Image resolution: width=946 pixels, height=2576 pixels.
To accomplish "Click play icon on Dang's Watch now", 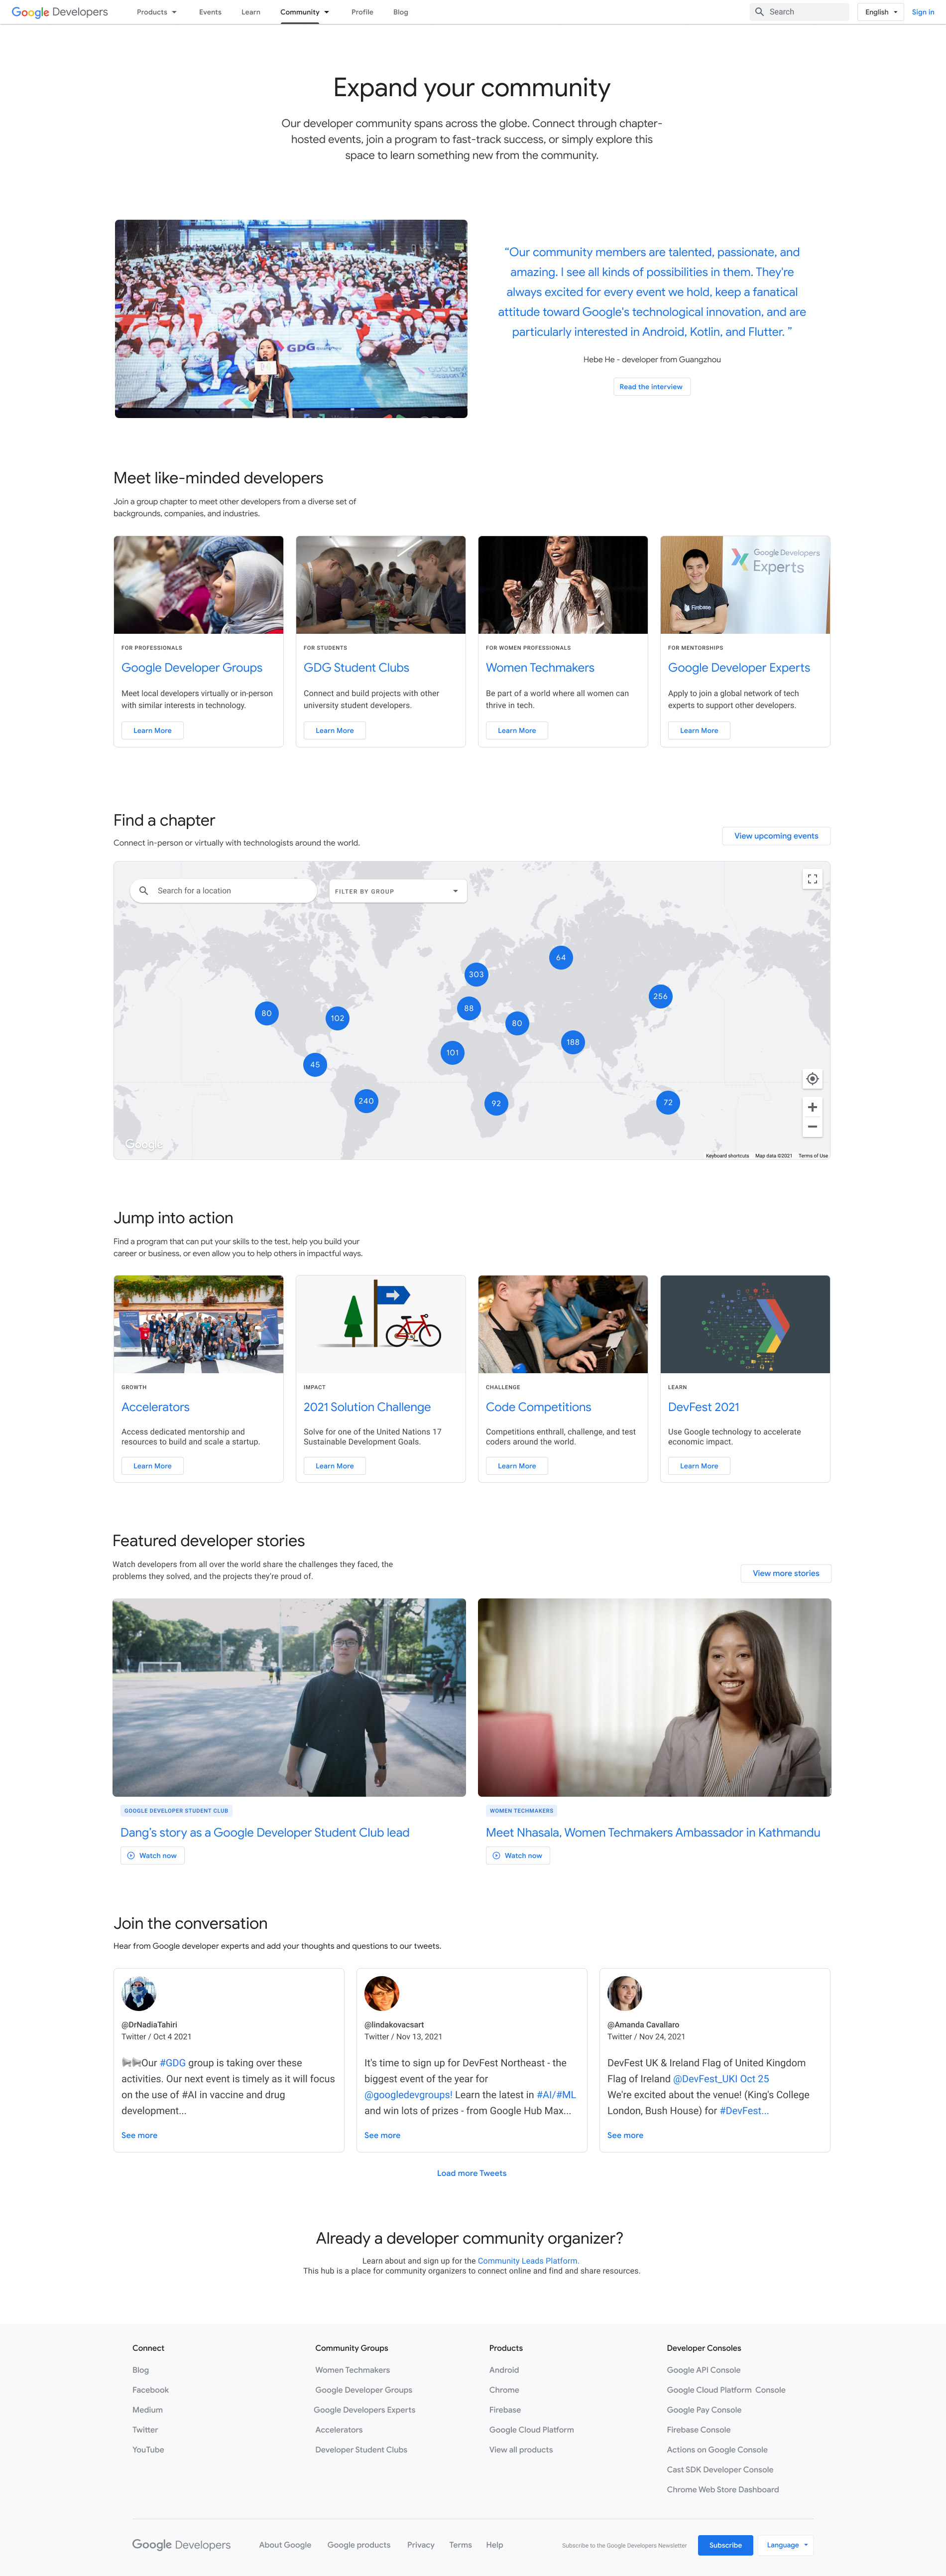I will click(x=131, y=1855).
